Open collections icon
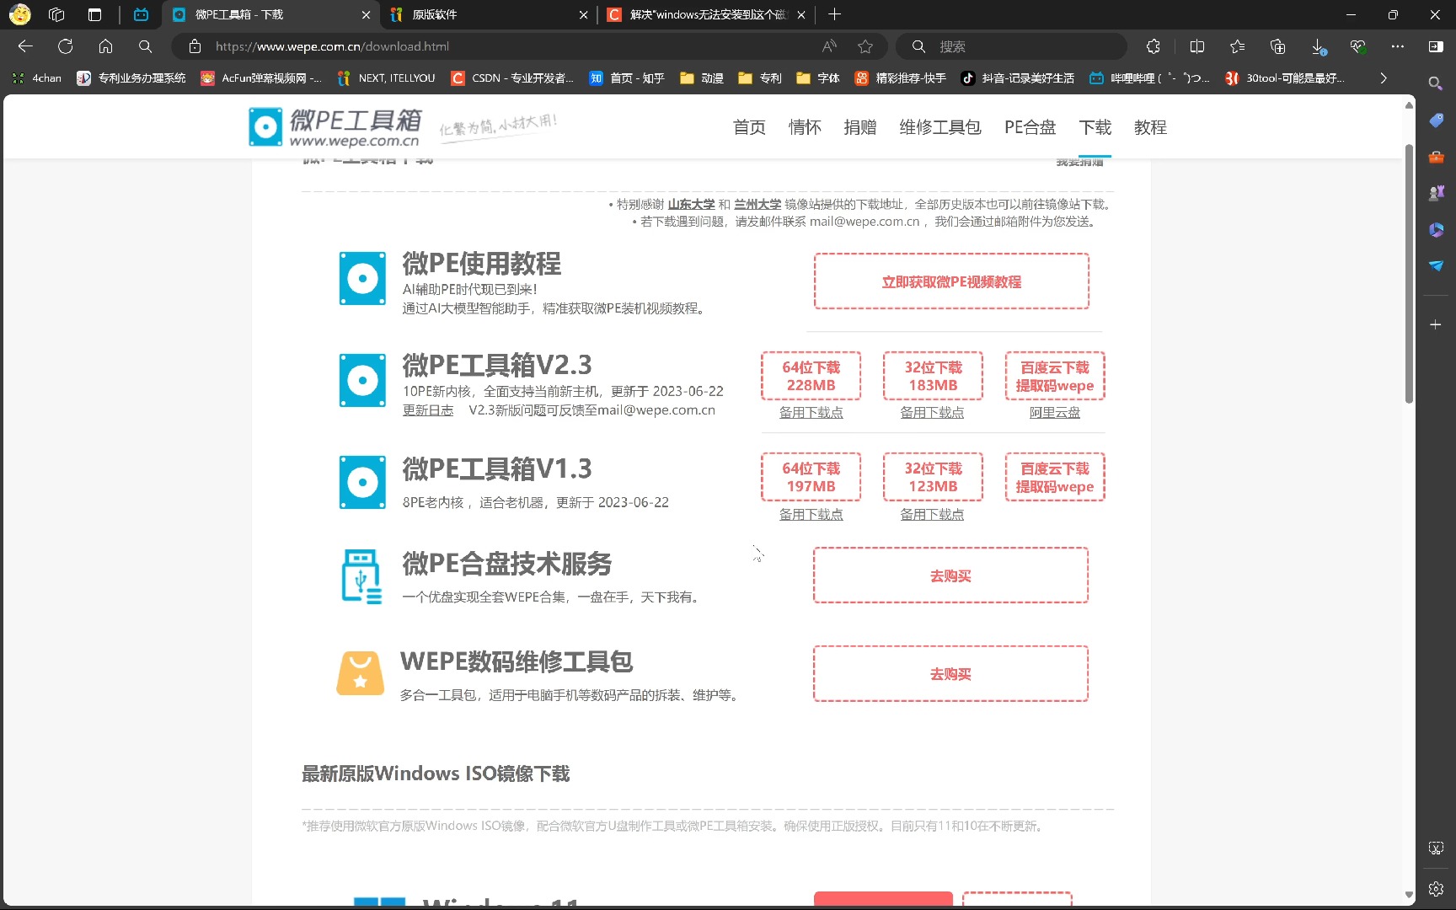The height and width of the screenshot is (910, 1456). (1277, 46)
